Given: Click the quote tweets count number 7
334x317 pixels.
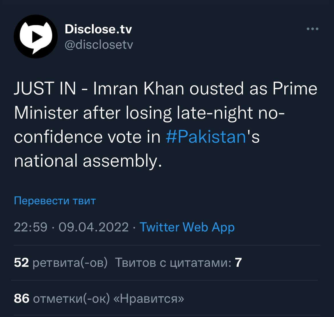Looking at the screenshot, I should (x=238, y=263).
